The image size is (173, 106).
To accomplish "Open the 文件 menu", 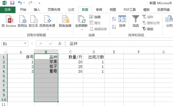I will pos(7,10).
